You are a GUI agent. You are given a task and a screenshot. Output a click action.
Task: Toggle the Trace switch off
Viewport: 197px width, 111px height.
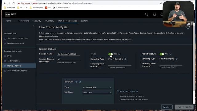coord(111,54)
